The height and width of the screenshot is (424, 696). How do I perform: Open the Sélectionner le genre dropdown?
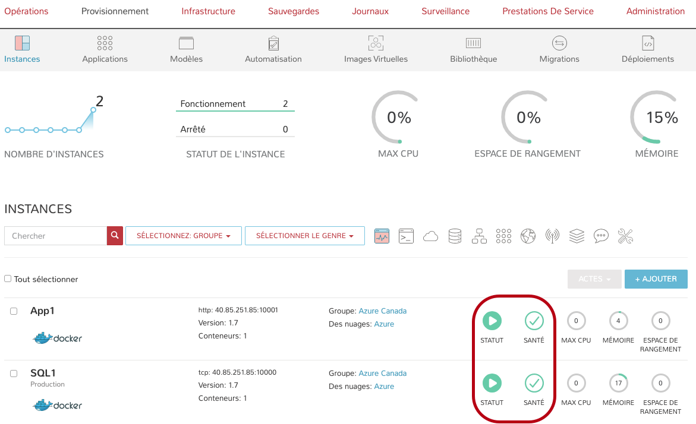pos(304,236)
